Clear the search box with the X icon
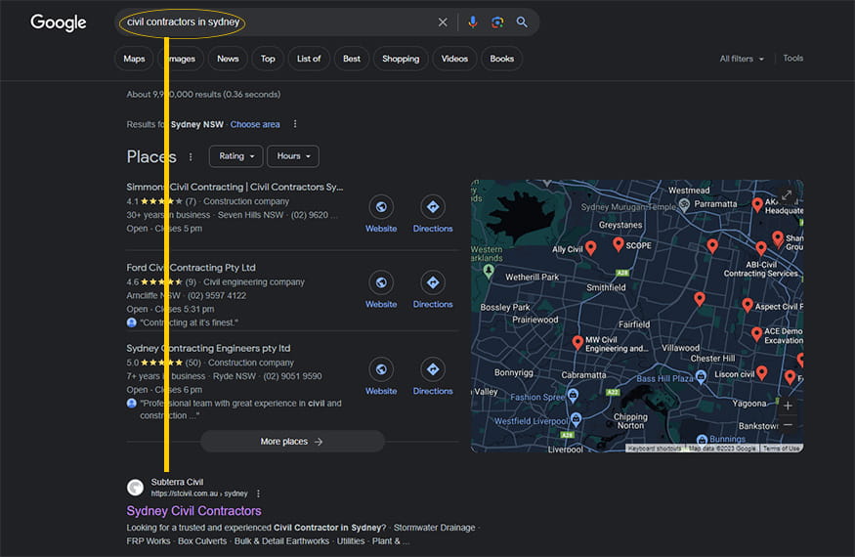Screen dimensions: 855x557 click(x=443, y=22)
